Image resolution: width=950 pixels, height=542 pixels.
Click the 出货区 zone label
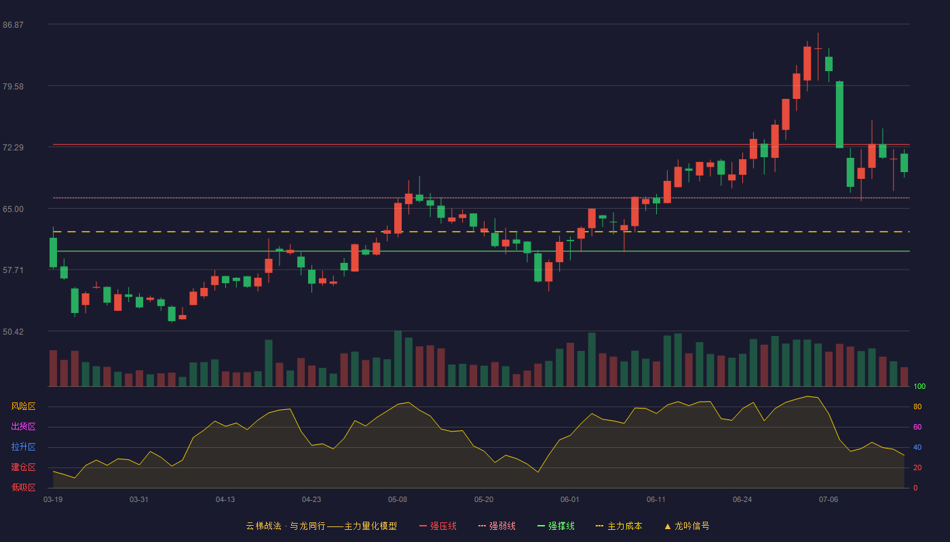point(23,427)
